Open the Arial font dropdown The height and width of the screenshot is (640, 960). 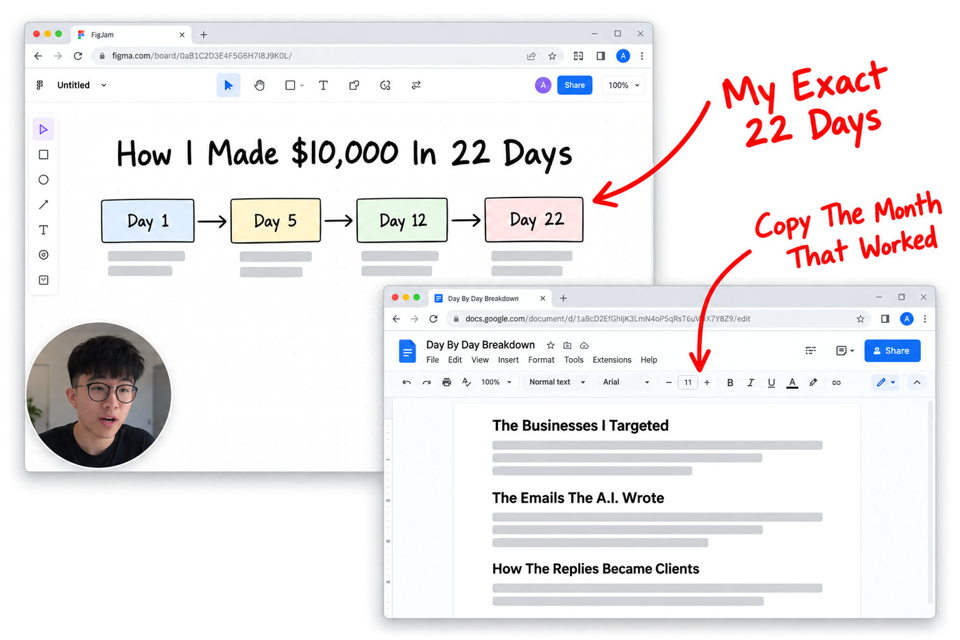(x=626, y=382)
